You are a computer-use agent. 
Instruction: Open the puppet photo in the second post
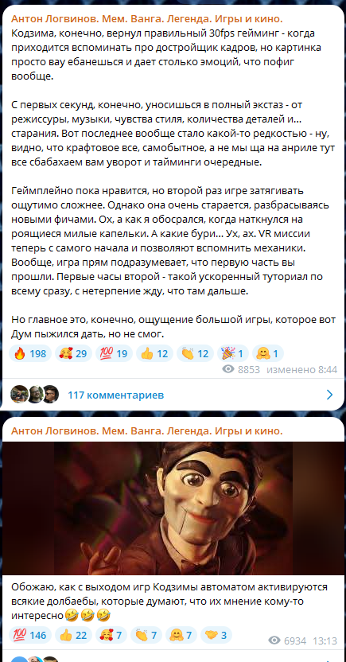click(173, 508)
